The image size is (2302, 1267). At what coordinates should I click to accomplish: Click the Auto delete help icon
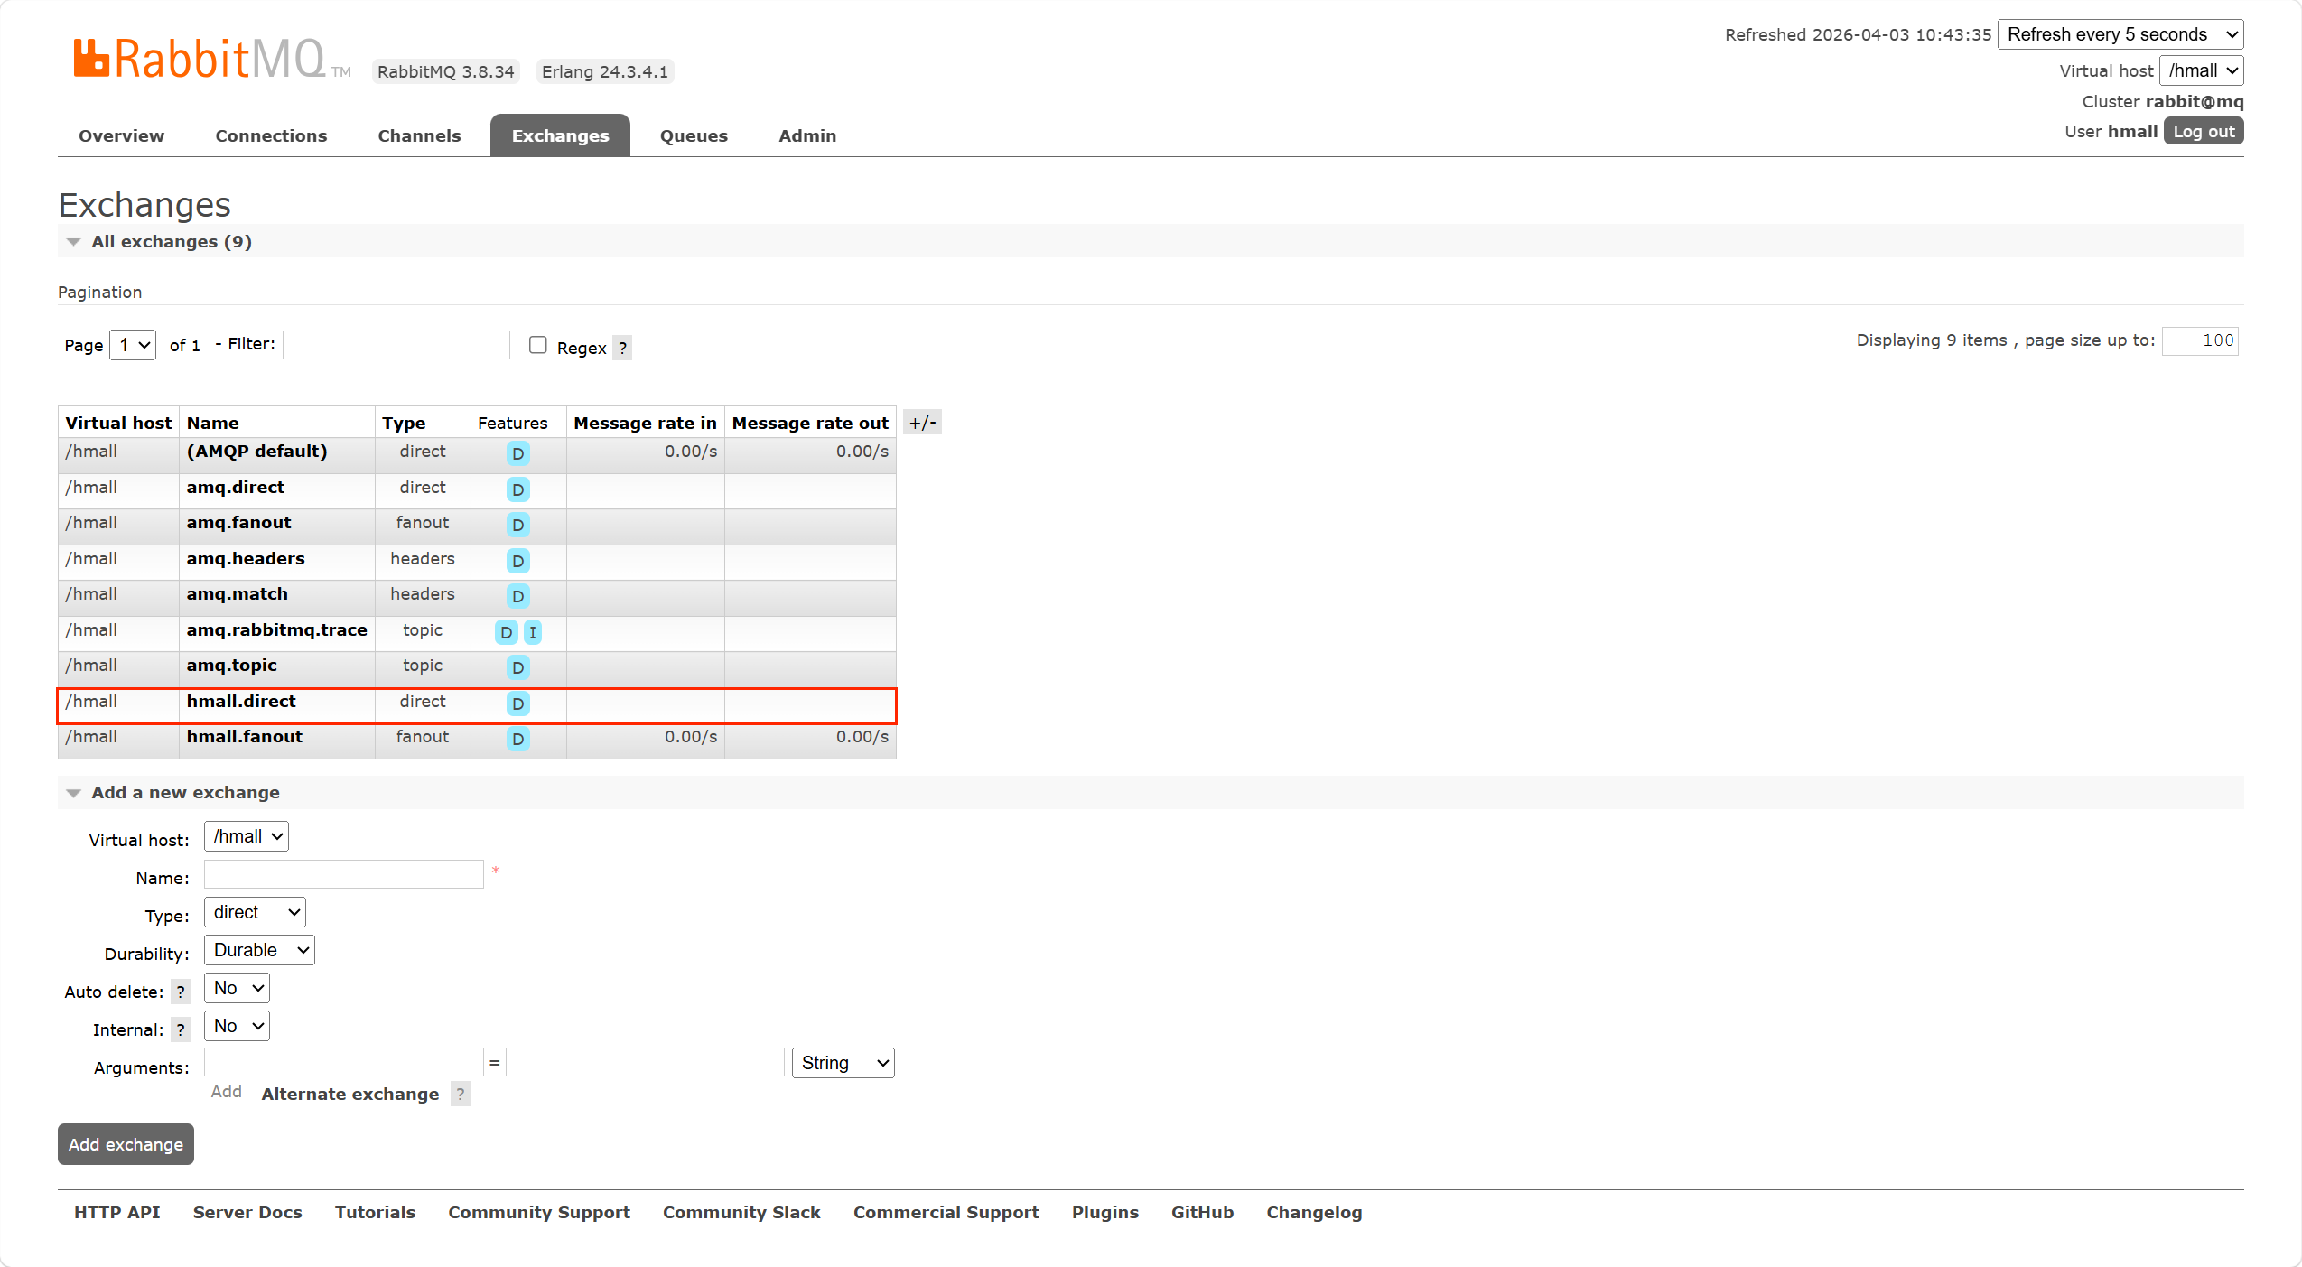tap(181, 992)
